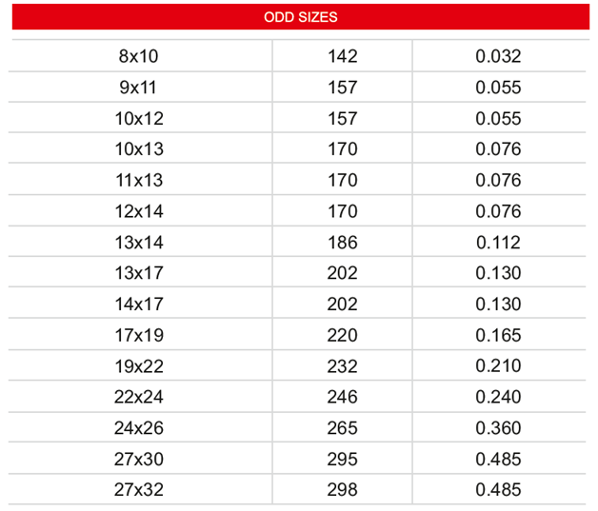Viewport: 598px width, 511px height.
Task: Select the 13x14 size cell
Action: tap(139, 243)
